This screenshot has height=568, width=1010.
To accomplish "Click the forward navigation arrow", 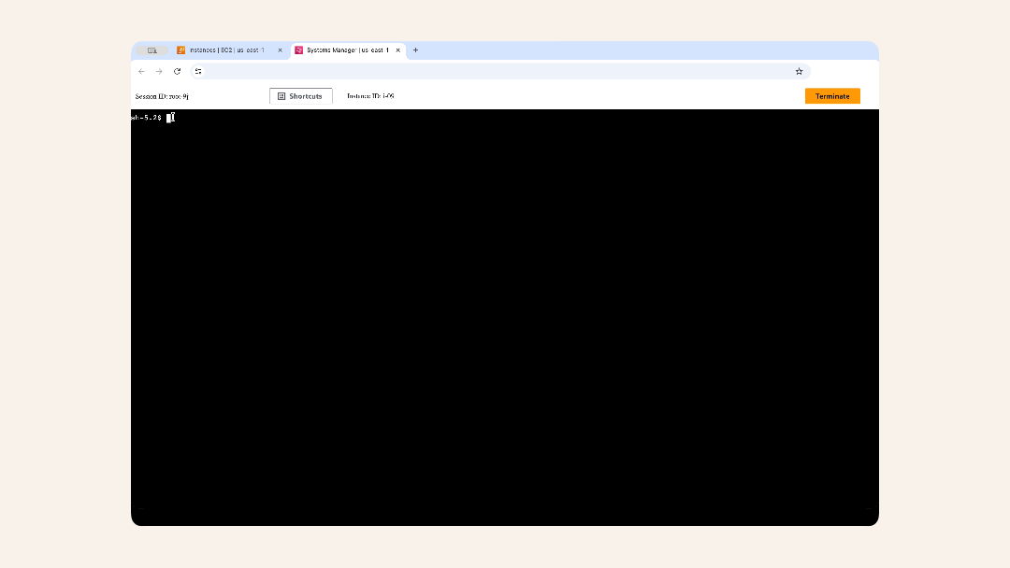I will (159, 71).
